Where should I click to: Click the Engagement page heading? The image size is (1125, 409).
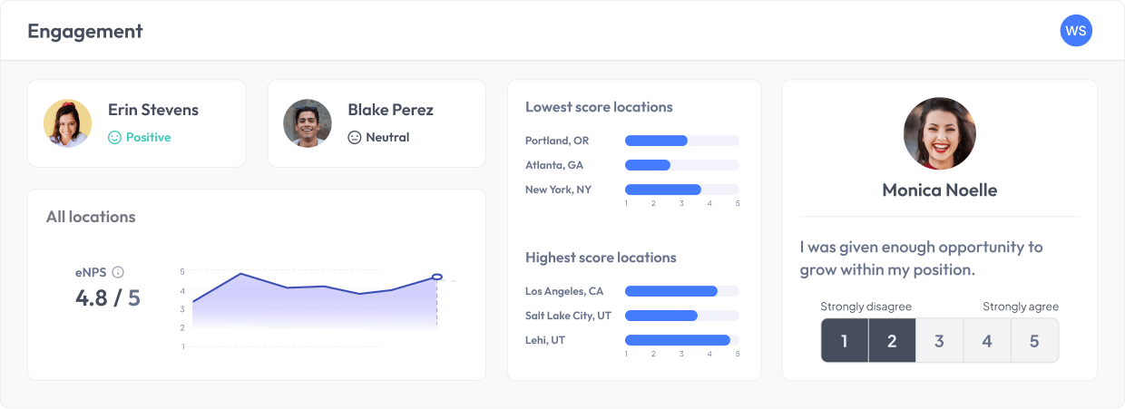[x=85, y=31]
